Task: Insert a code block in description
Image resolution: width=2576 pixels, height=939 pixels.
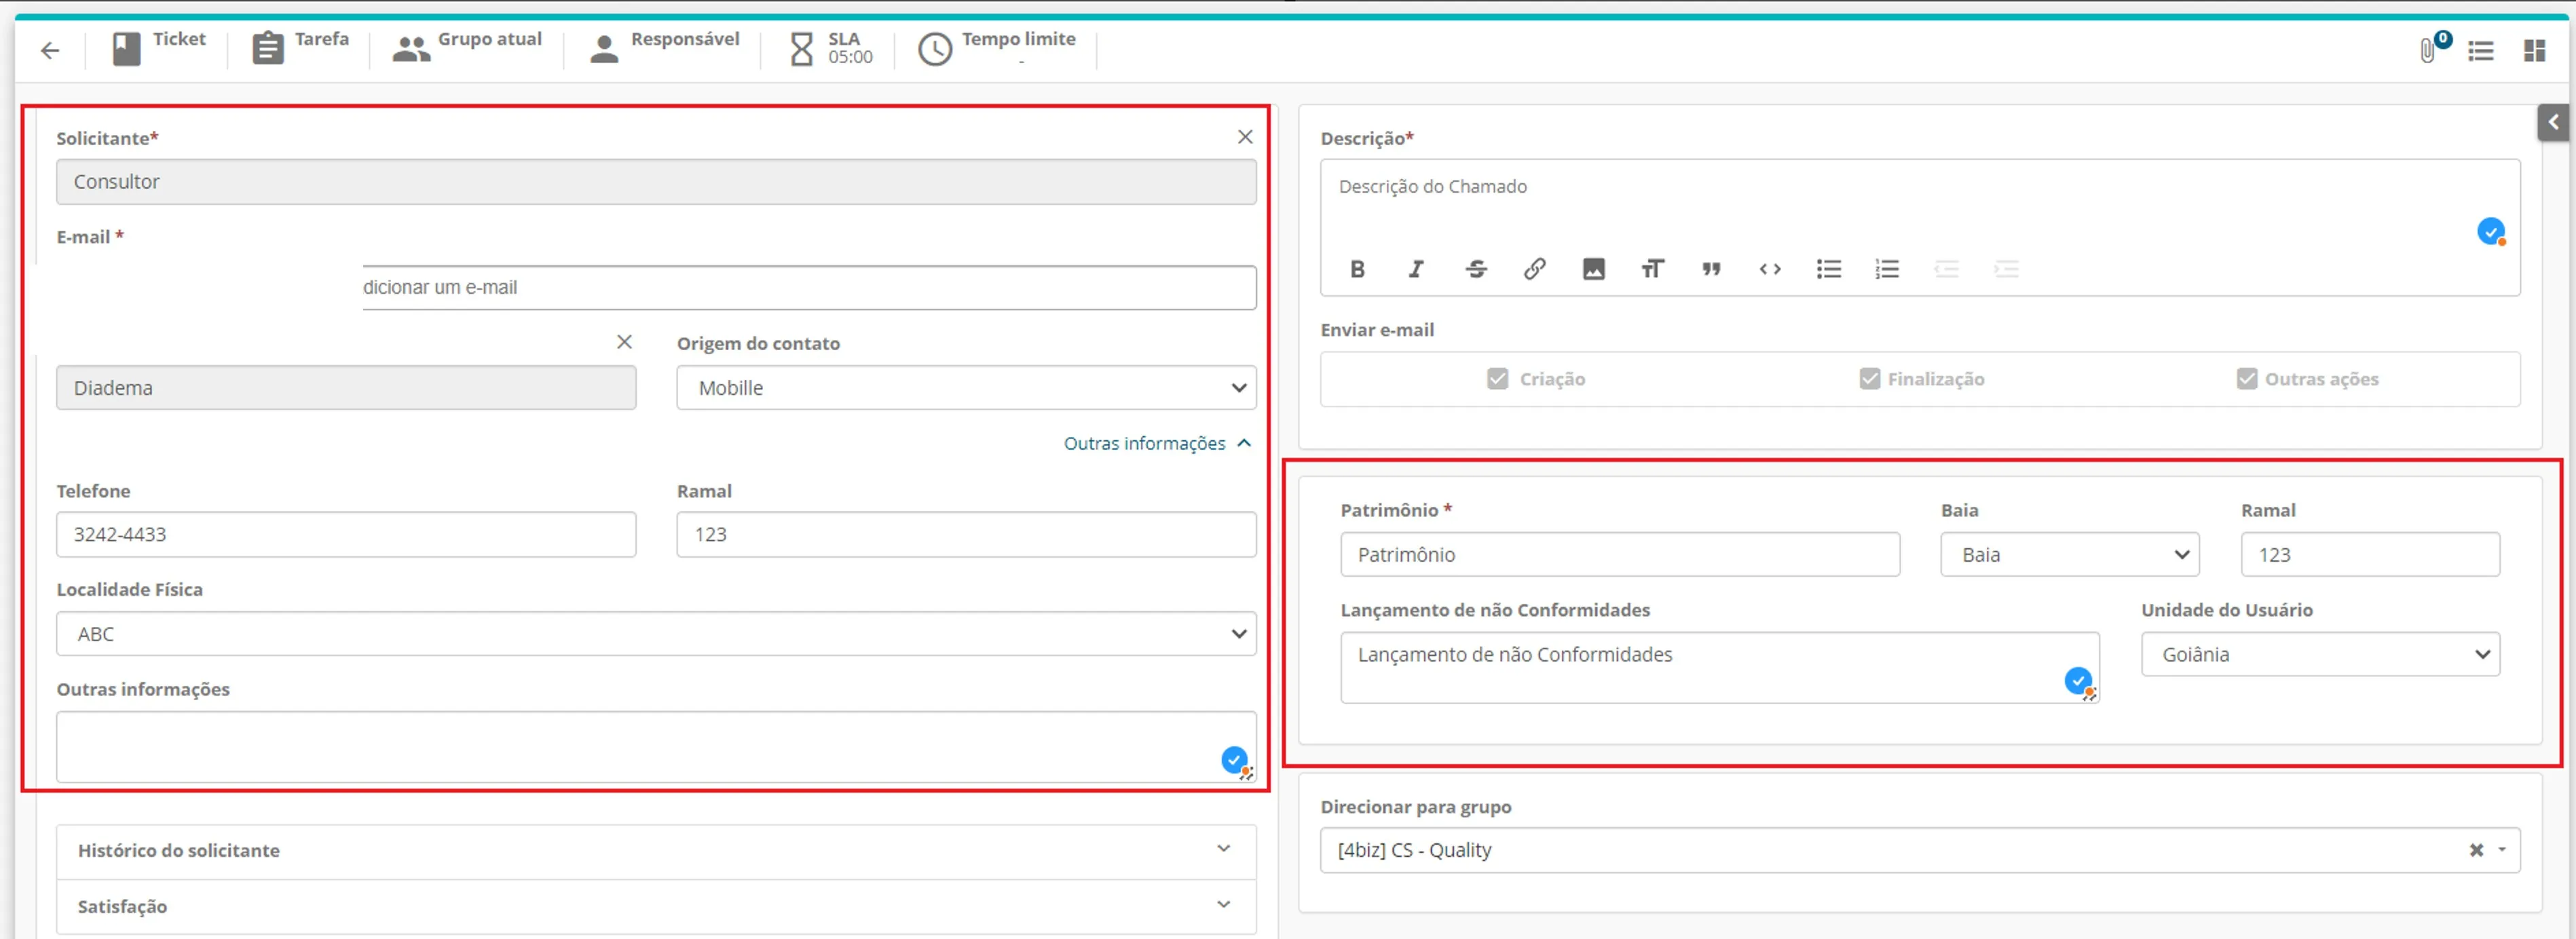Action: click(x=1770, y=269)
